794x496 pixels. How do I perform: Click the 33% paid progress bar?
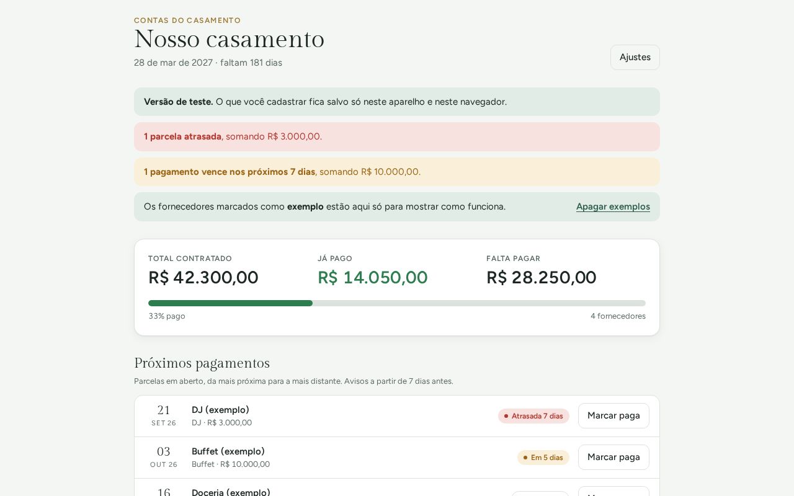pos(397,303)
